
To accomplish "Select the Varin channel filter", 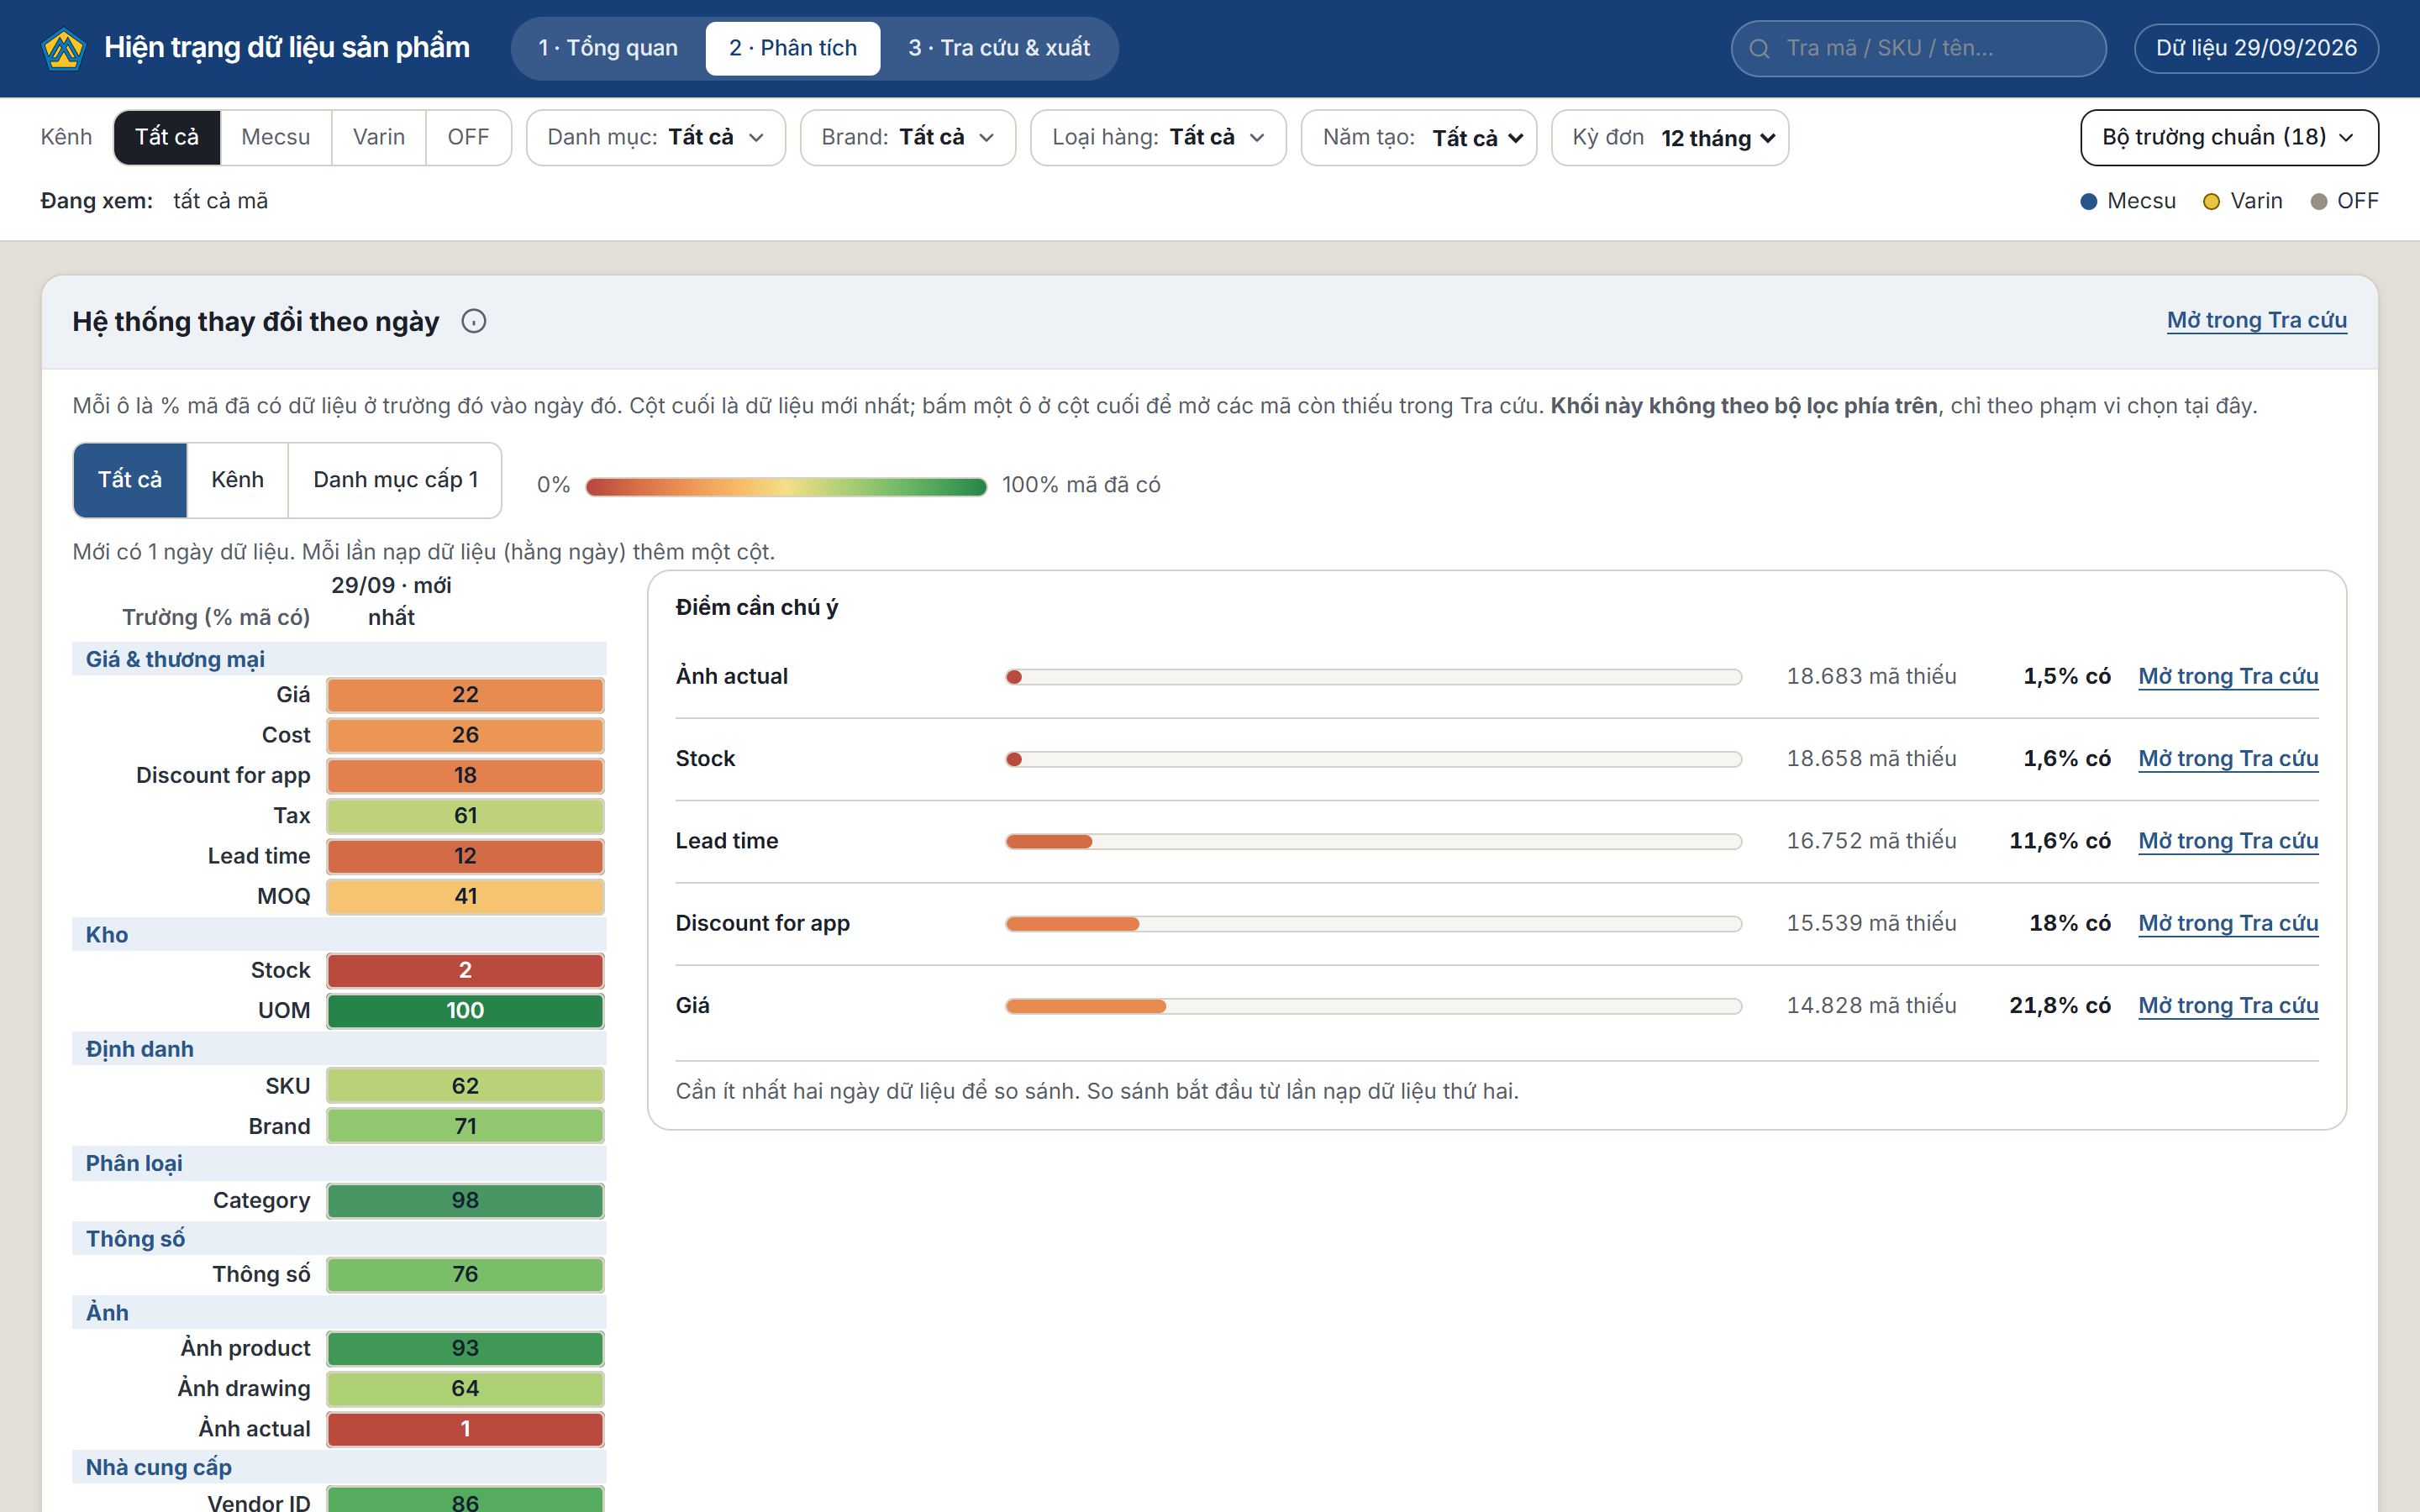I will tap(378, 137).
